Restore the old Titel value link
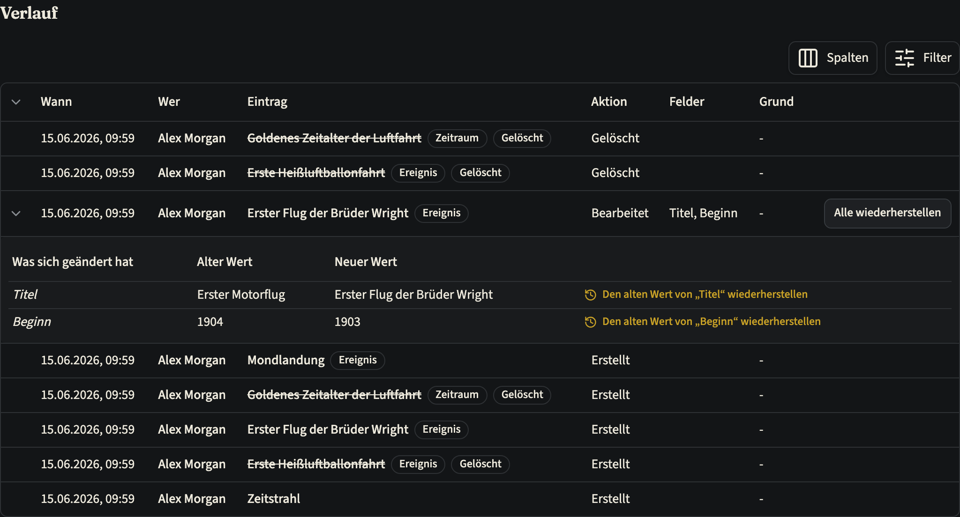Screen dimensions: 960x517 705,295
